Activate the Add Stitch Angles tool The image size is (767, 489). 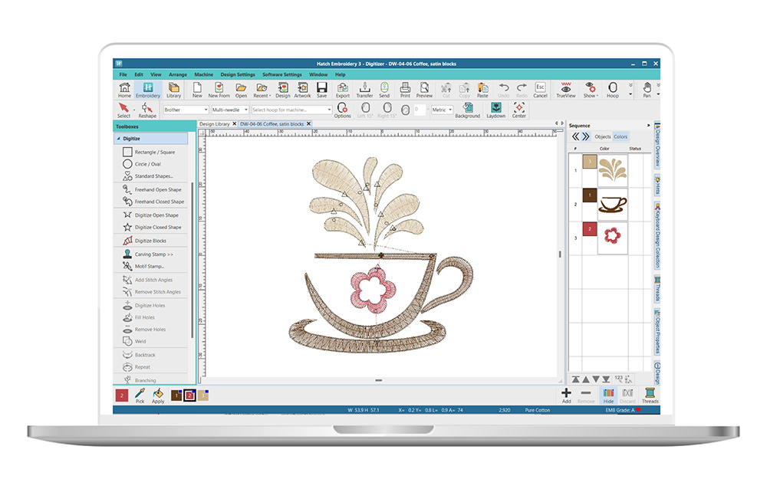tap(150, 280)
